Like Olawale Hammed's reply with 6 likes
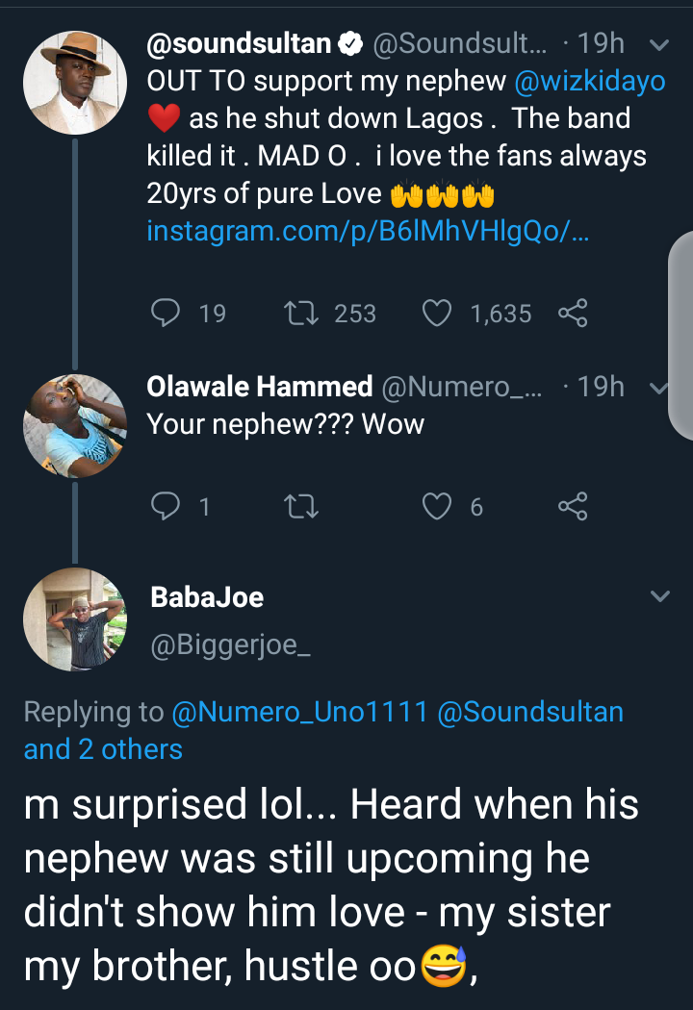This screenshot has height=1010, width=693. pos(437,505)
